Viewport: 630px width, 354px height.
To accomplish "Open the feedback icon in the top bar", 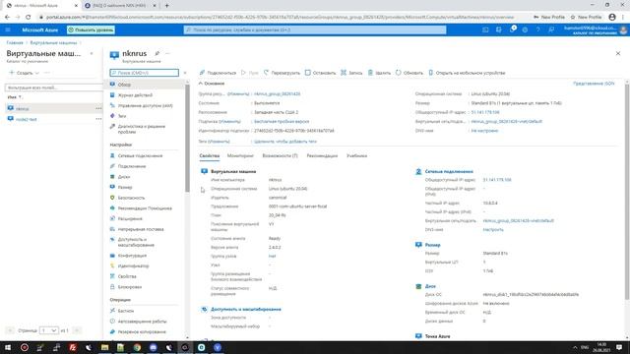I will (551, 29).
